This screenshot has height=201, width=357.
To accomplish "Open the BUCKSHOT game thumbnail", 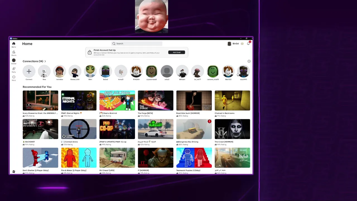I will click(40, 129).
